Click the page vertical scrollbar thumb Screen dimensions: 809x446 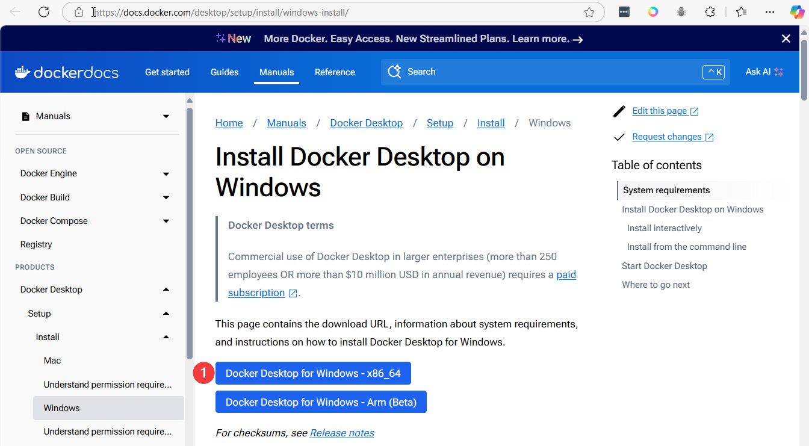805,70
